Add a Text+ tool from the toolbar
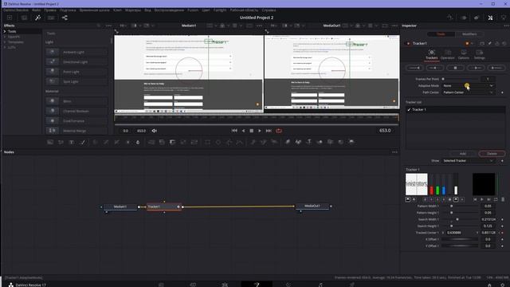This screenshot has height=287, width=510. 72,142
